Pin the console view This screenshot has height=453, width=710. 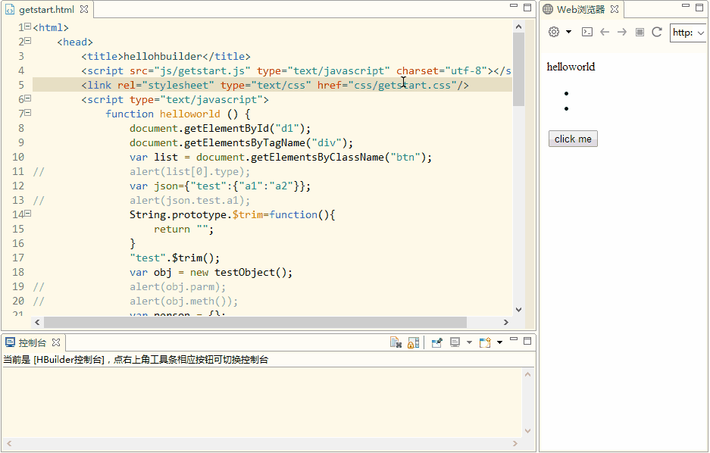pos(437,342)
